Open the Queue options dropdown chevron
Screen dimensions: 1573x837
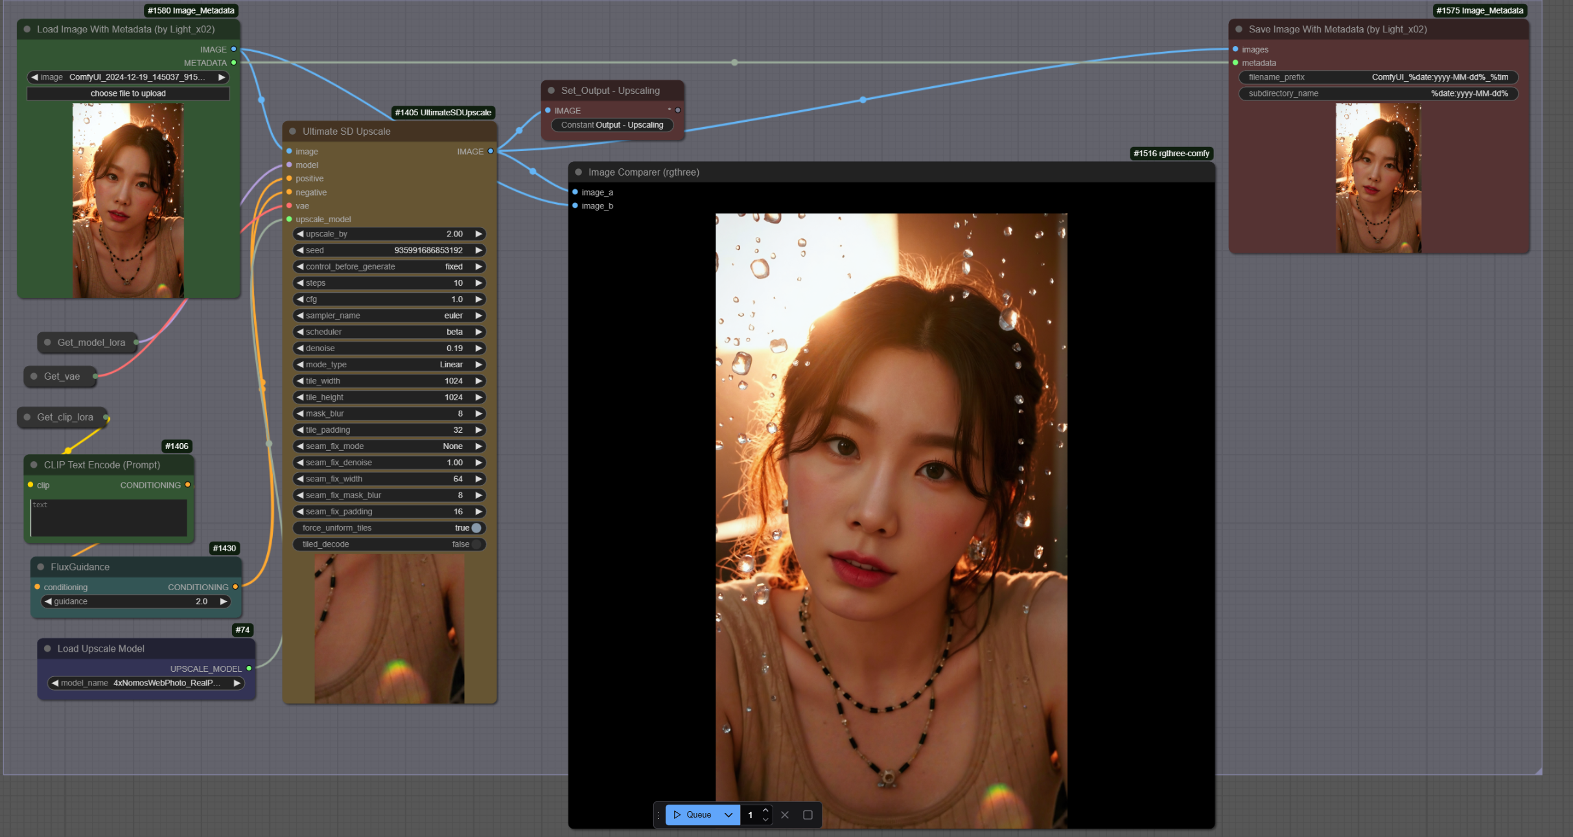(728, 814)
